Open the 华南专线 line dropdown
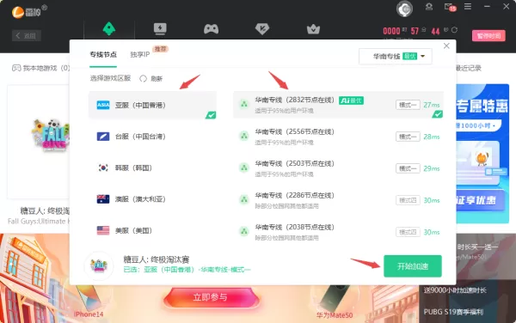 (396, 56)
